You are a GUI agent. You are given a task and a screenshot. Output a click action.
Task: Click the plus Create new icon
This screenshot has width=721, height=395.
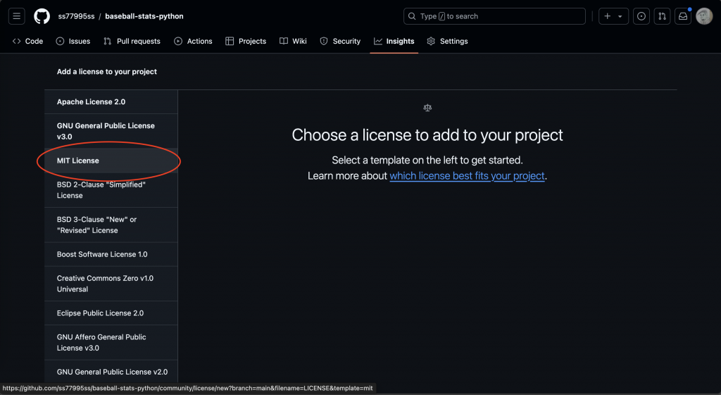click(608, 16)
